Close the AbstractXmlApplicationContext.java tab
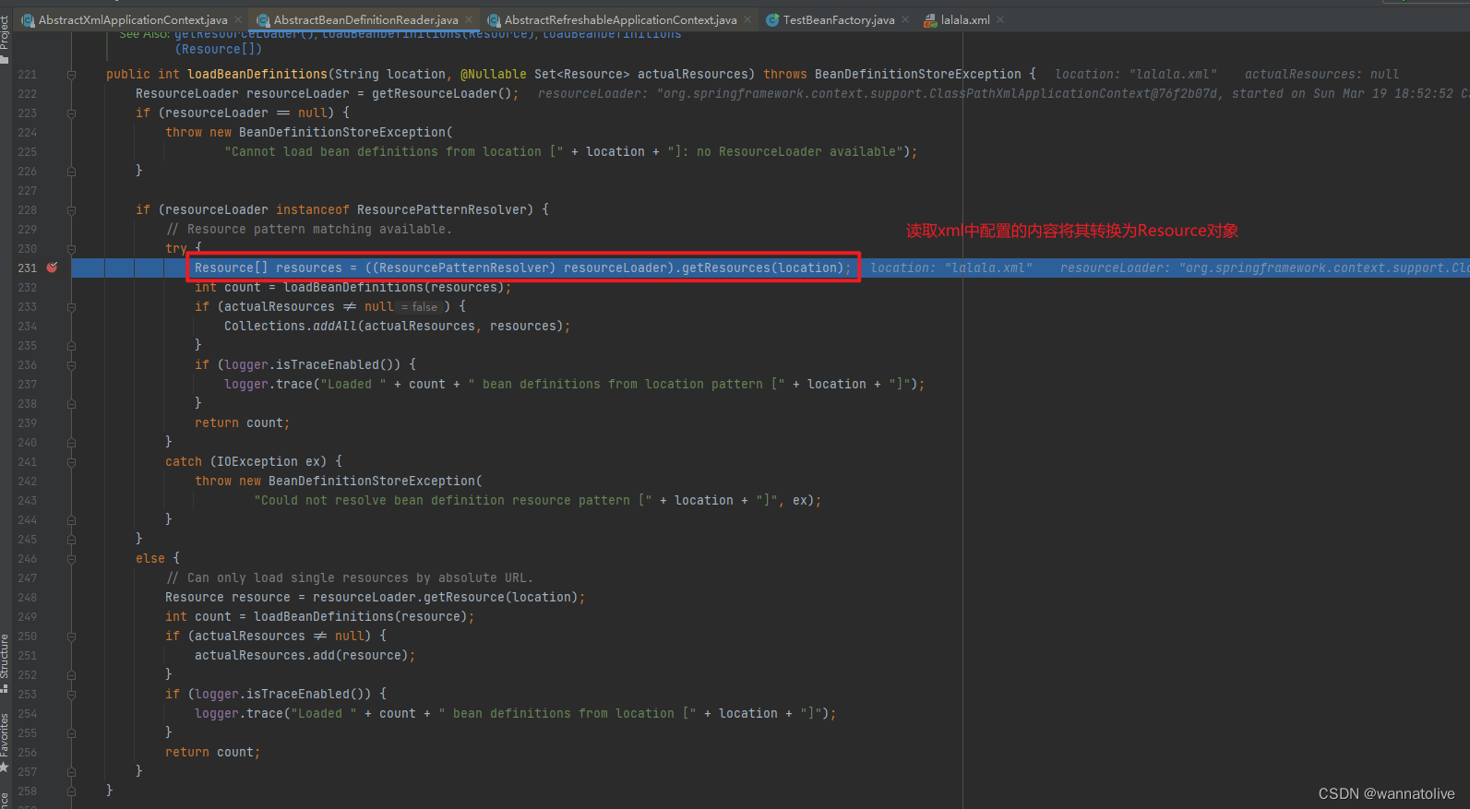The height and width of the screenshot is (809, 1470). pyautogui.click(x=238, y=19)
